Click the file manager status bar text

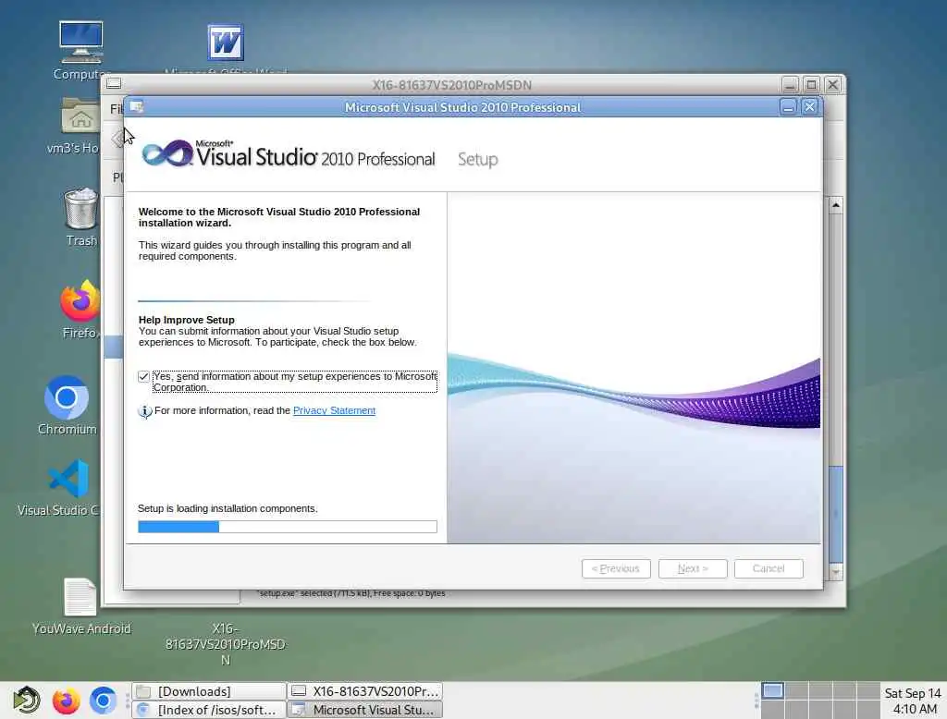pyautogui.click(x=351, y=593)
